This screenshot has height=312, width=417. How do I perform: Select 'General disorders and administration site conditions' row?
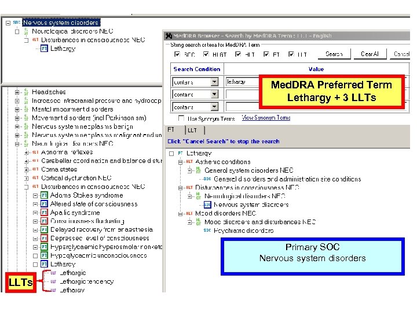pyautogui.click(x=287, y=179)
